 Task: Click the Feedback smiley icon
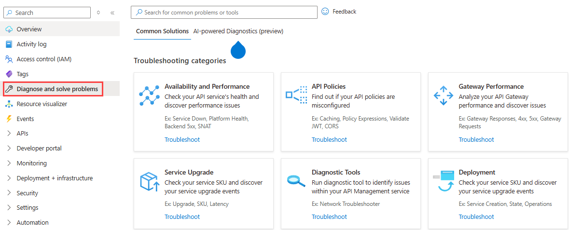(325, 12)
